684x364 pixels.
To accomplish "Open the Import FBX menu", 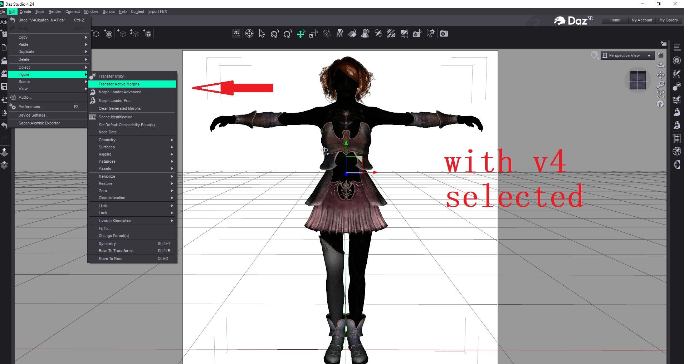I will [158, 11].
